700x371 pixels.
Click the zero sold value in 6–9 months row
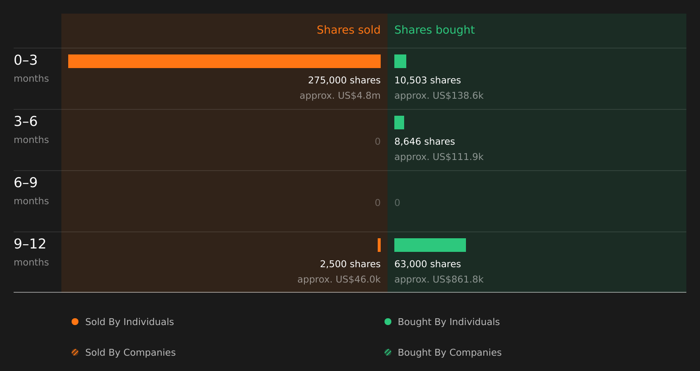[x=378, y=203]
